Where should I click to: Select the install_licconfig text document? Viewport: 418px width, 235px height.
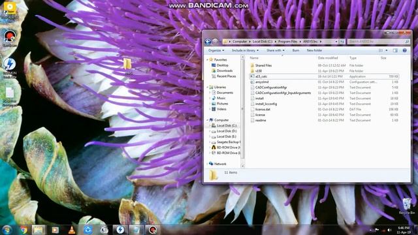[x=266, y=104]
